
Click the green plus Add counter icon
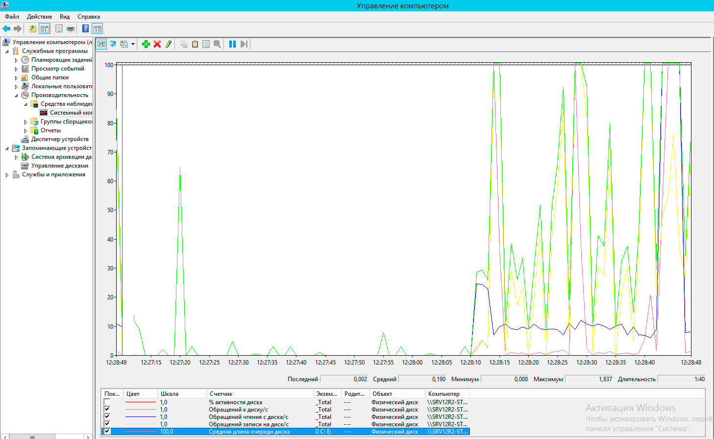tap(146, 44)
